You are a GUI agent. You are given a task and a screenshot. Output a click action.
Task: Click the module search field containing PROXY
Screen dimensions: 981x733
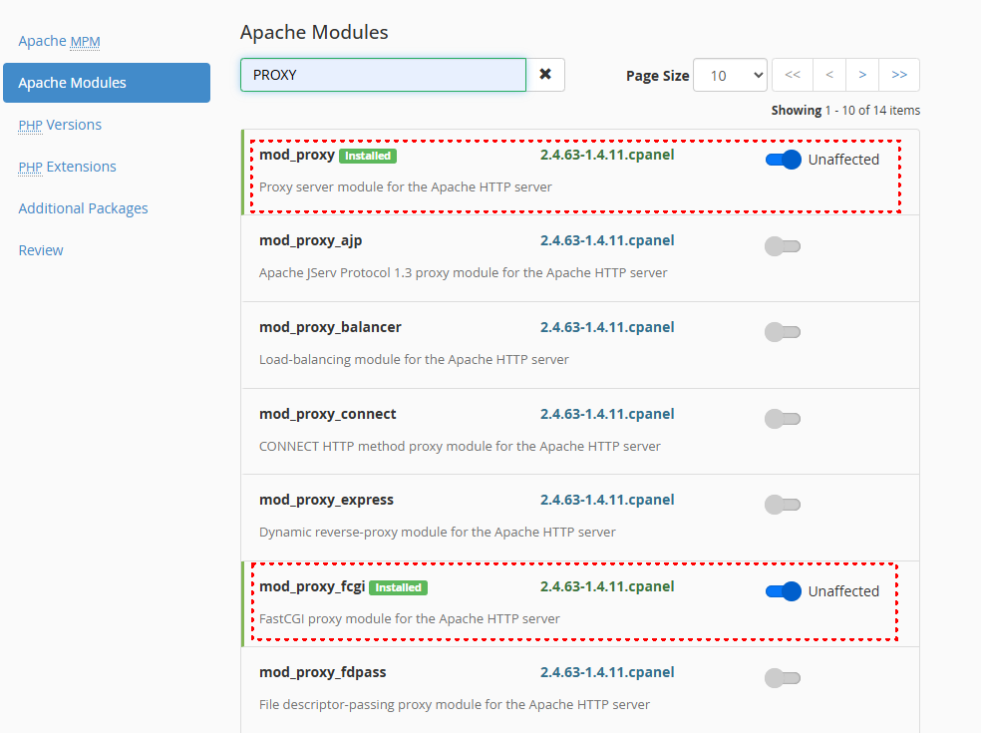click(x=383, y=75)
